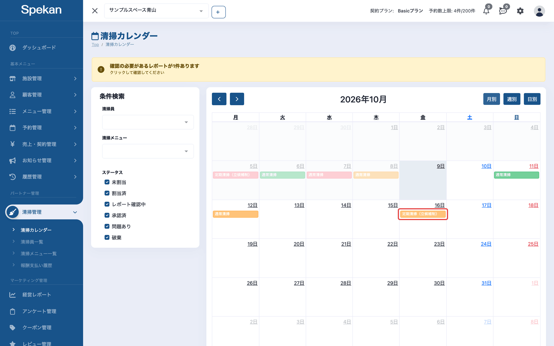The height and width of the screenshot is (346, 554).
Task: Open the report confirmation banner
Action: [x=319, y=70]
